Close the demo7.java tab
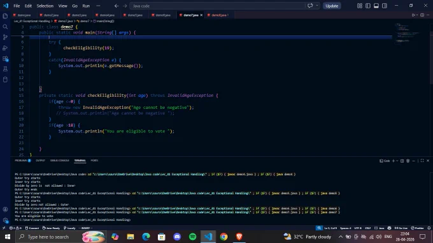Screen dimensions: 433x243 point(201,15)
